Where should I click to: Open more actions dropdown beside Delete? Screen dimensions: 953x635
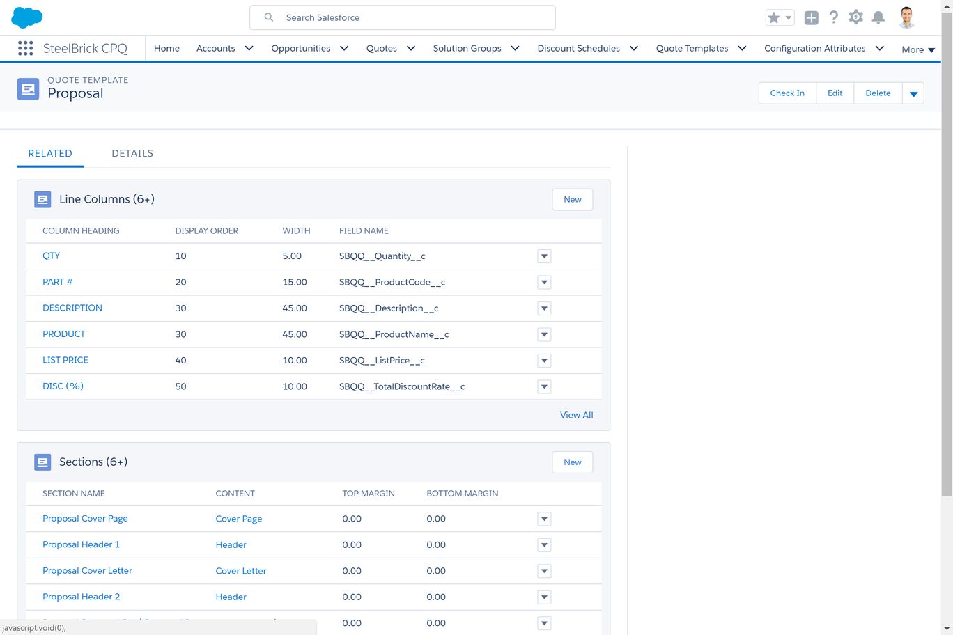913,93
